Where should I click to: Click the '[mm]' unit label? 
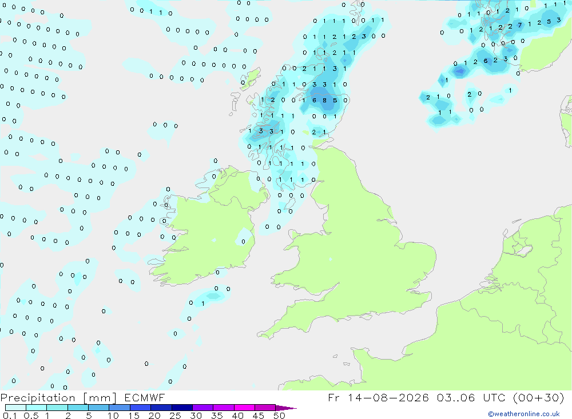coord(100,398)
